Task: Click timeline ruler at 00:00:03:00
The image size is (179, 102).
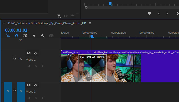Action: click(x=147, y=33)
